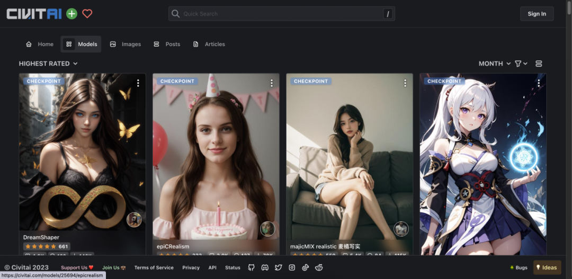Click the Bugs button in footer
Viewport: 572px width, 279px height.
[519, 267]
